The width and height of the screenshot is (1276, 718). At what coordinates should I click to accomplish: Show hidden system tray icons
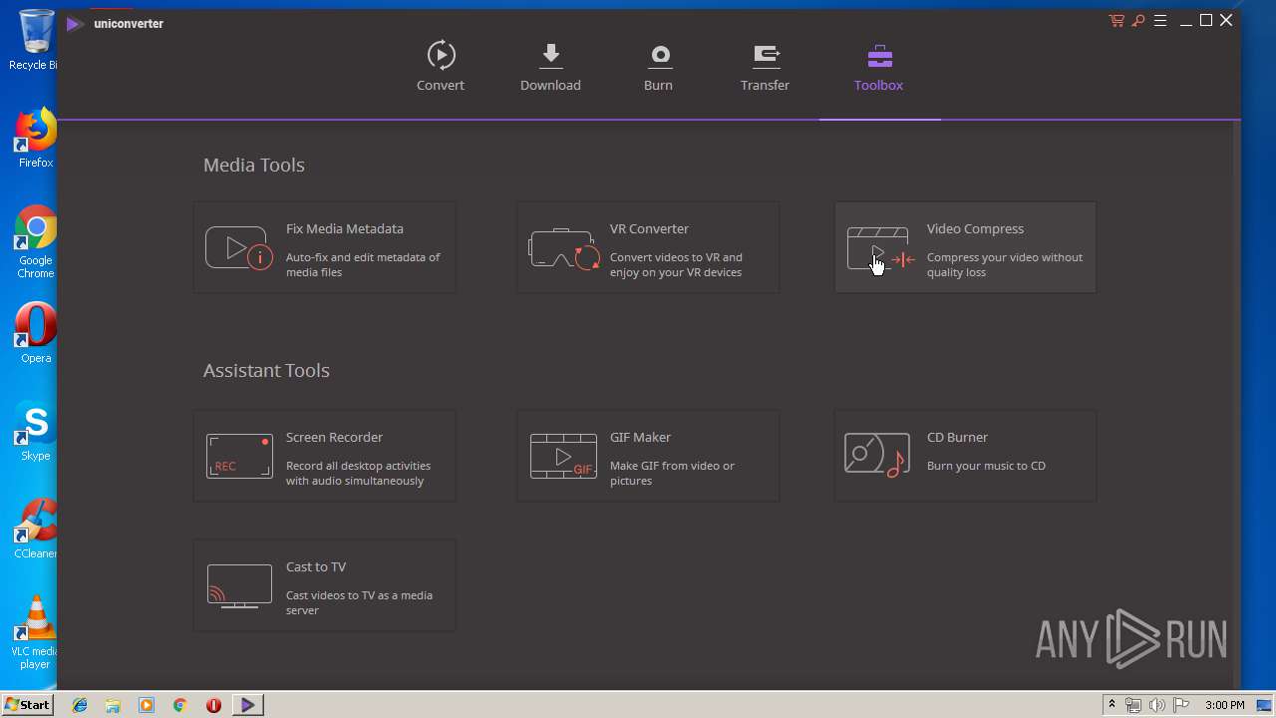(x=1112, y=705)
